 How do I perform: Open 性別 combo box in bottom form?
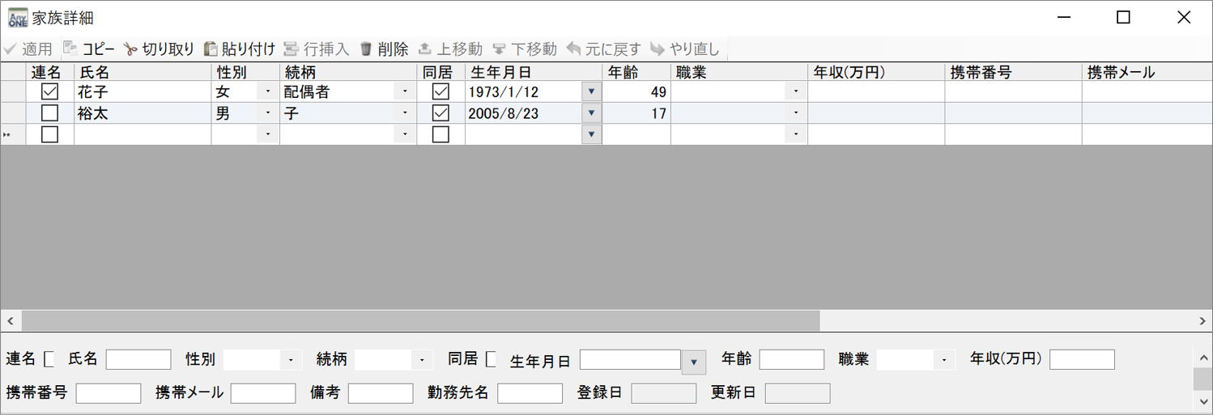coord(290,360)
